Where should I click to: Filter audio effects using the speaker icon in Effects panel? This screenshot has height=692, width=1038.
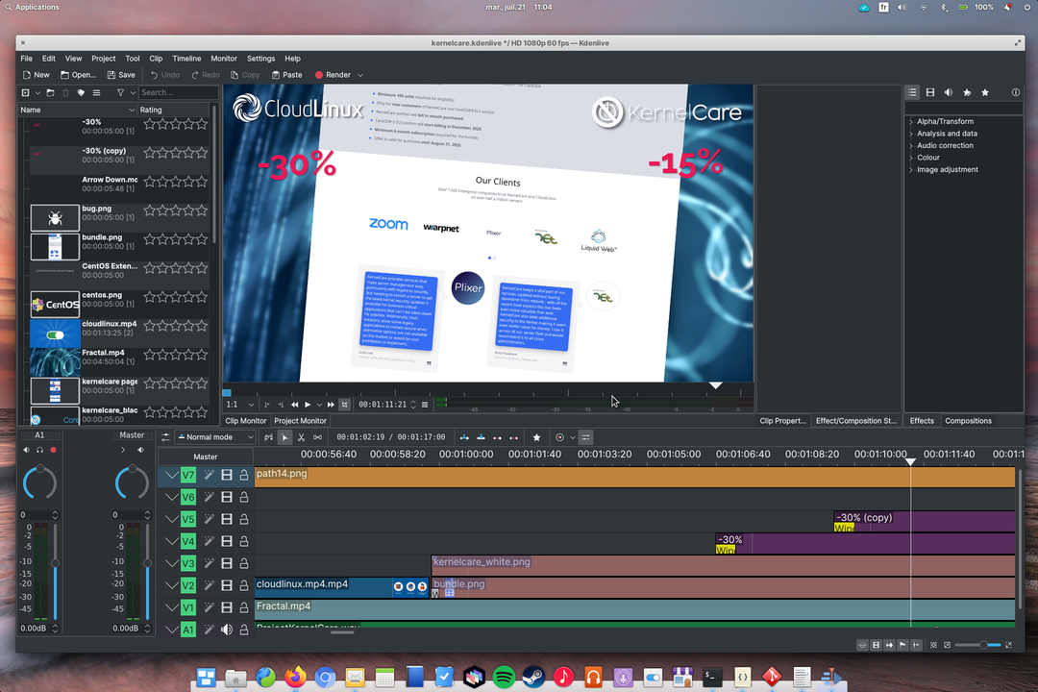coord(949,92)
